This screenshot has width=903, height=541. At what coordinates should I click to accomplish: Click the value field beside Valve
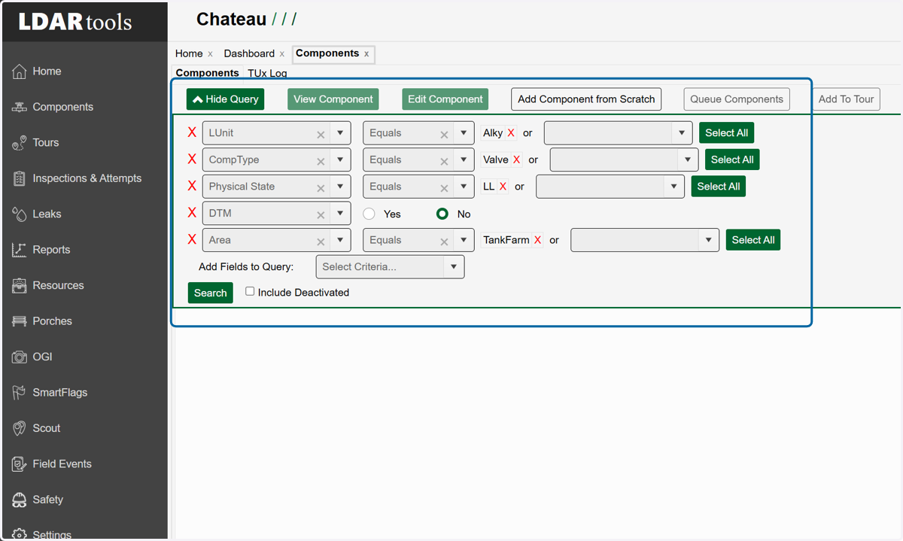[x=624, y=160]
